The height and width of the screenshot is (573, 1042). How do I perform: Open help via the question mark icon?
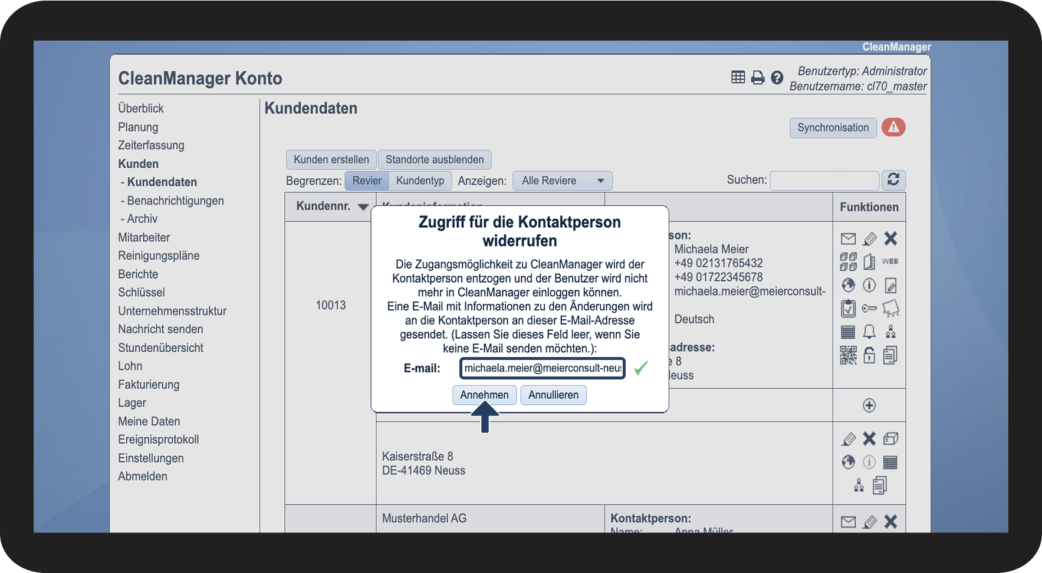pyautogui.click(x=777, y=77)
